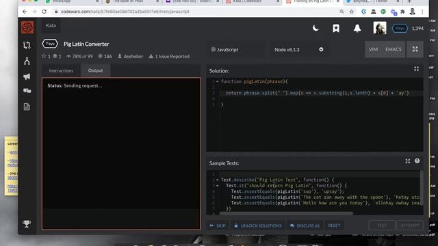438x246 pixels.
Task: Open the user profile avatar
Action: point(380,28)
